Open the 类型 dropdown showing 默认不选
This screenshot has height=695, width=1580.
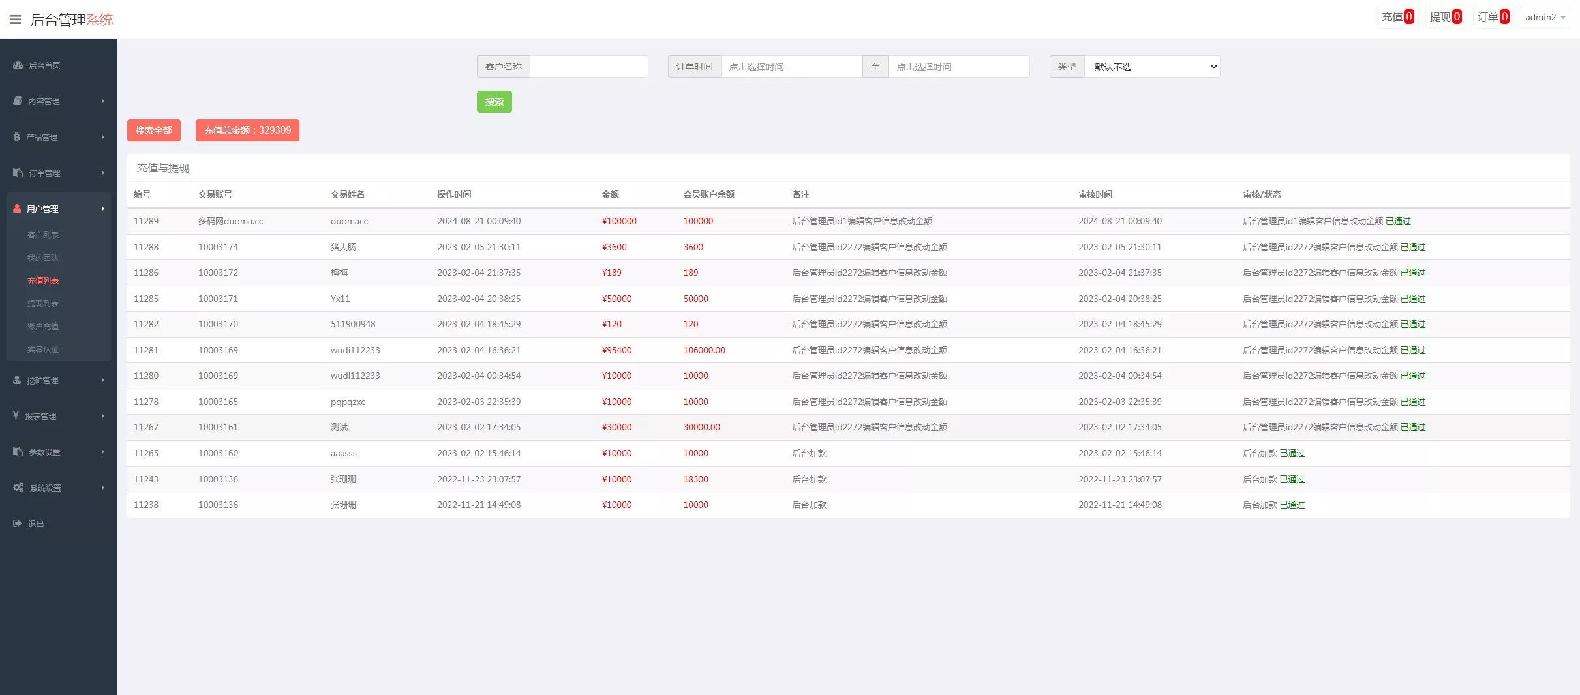tap(1151, 67)
